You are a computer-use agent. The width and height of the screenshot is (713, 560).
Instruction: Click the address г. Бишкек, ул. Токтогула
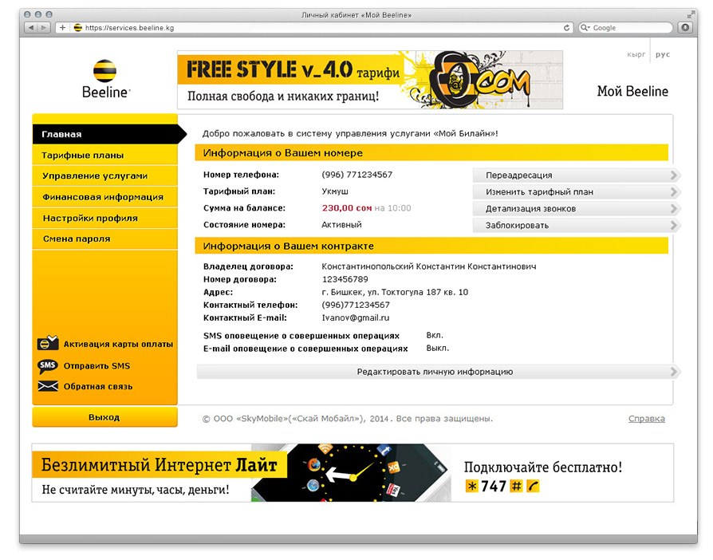click(395, 292)
